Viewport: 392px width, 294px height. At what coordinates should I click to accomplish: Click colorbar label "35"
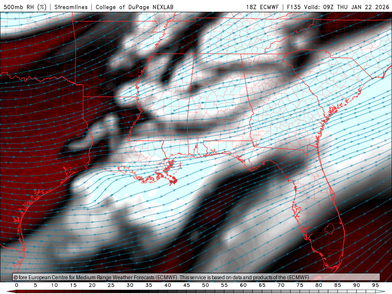tap(149, 285)
